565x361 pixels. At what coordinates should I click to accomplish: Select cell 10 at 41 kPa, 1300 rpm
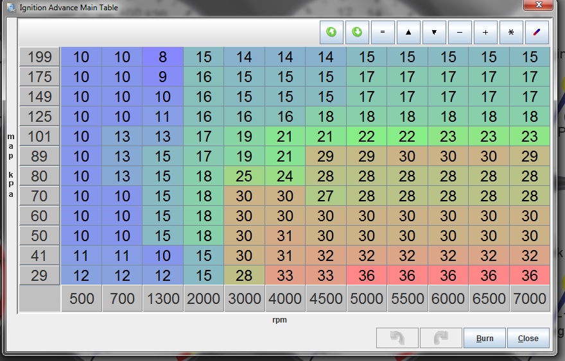pyautogui.click(x=163, y=256)
